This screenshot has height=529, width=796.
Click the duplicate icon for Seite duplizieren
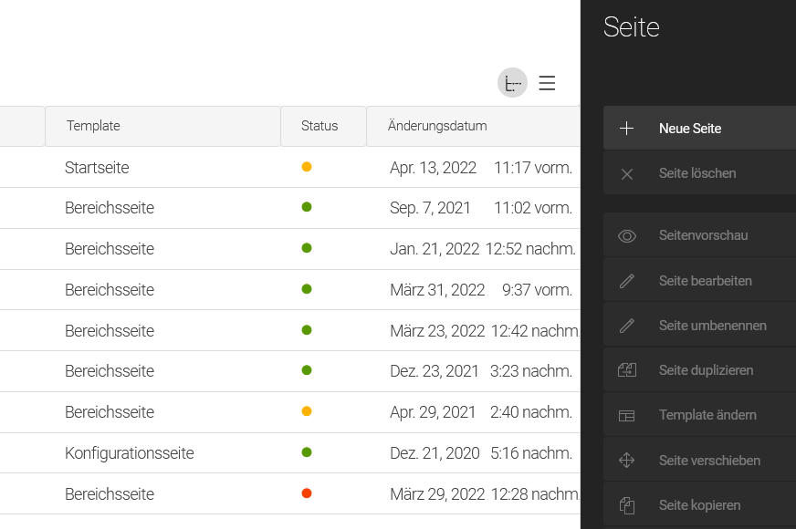[x=627, y=370]
